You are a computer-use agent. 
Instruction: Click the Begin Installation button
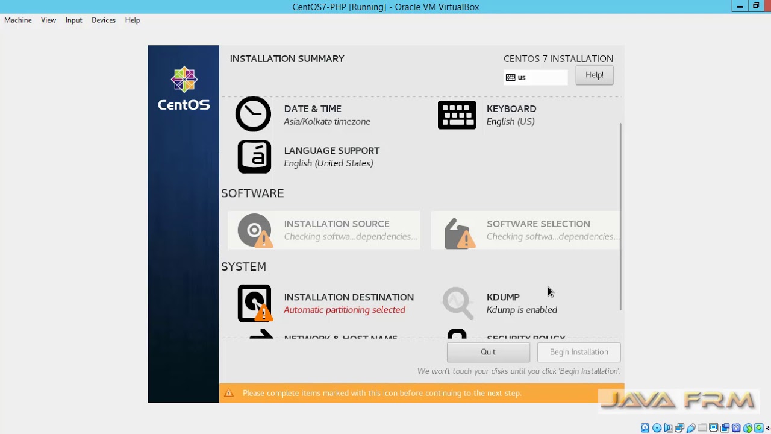pos(579,352)
